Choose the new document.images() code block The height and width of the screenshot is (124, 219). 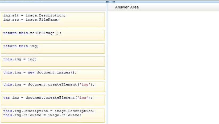point(53,75)
